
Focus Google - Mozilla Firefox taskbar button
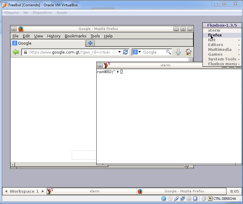(x=181, y=191)
